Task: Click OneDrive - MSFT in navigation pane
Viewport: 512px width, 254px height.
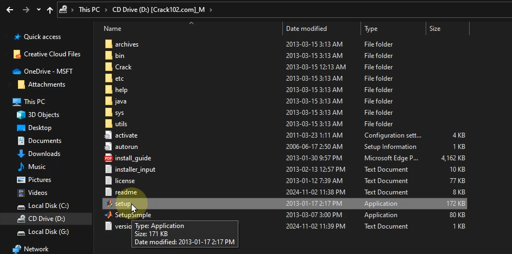Action: pos(48,71)
